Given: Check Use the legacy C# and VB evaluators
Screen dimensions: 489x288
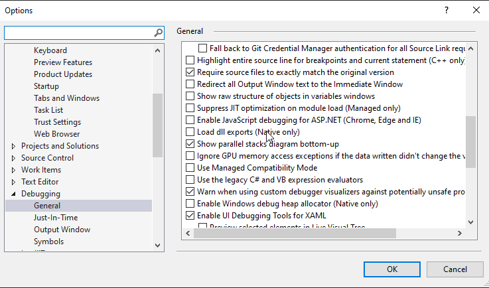Looking at the screenshot, I should pos(190,180).
